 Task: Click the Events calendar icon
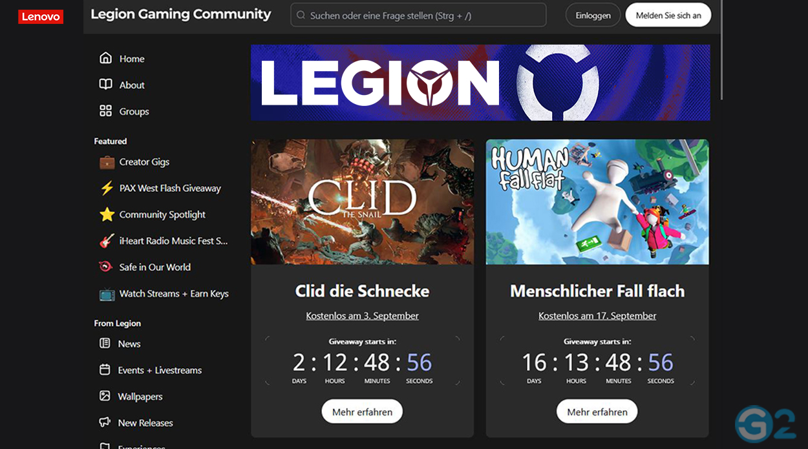coord(105,370)
